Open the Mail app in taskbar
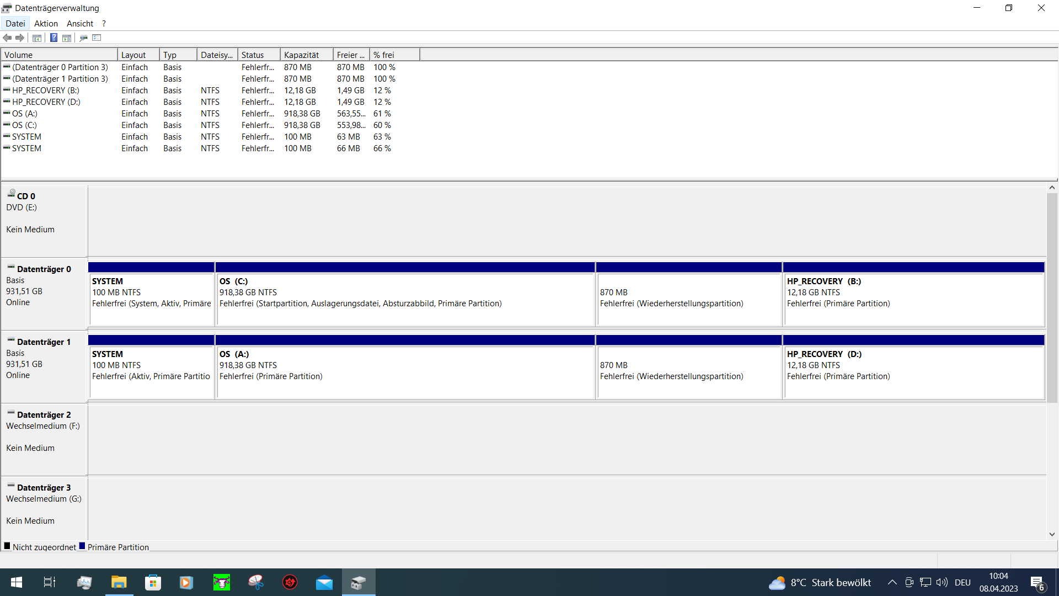Image resolution: width=1059 pixels, height=596 pixels. 324,582
